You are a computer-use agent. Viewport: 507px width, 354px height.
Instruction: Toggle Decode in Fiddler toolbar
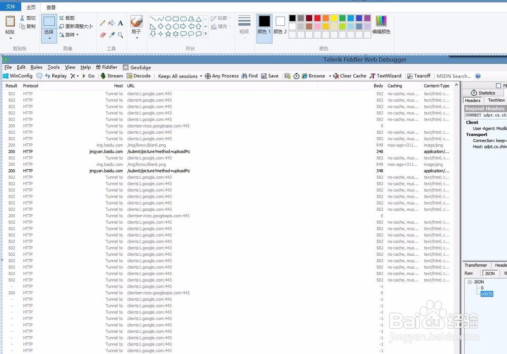click(x=138, y=76)
